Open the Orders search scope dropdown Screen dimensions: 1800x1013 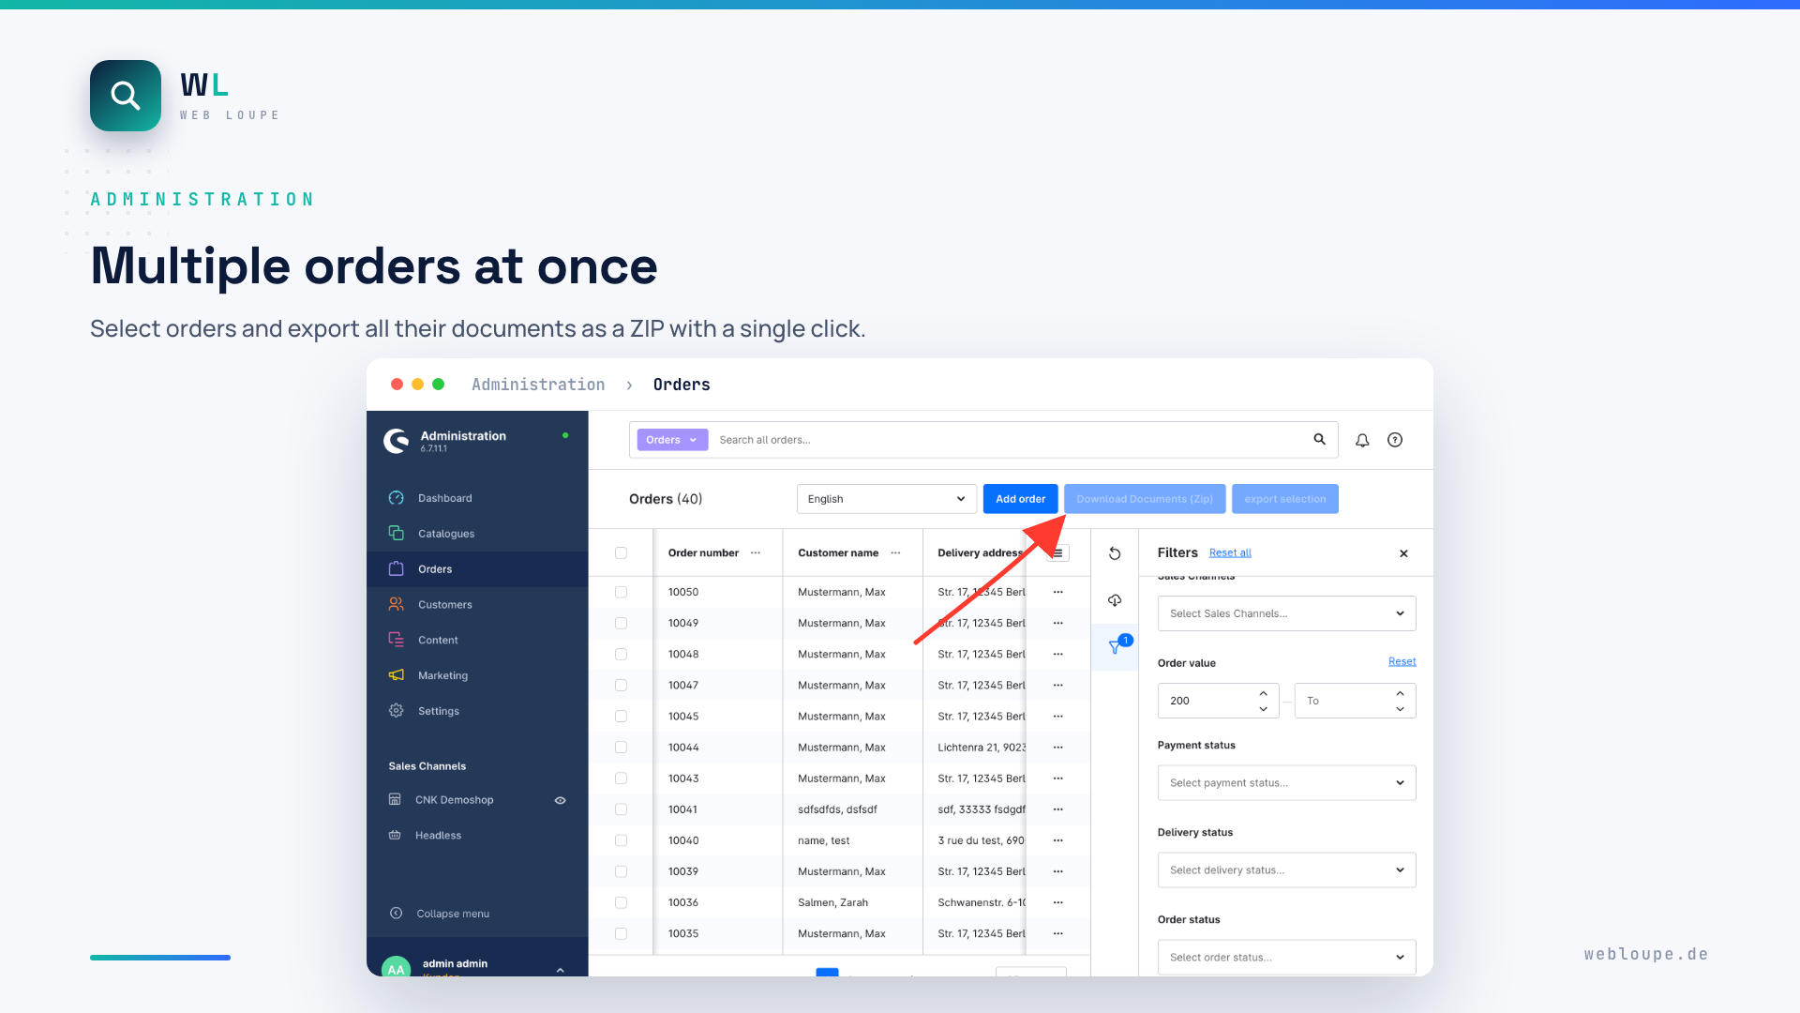[x=672, y=440]
